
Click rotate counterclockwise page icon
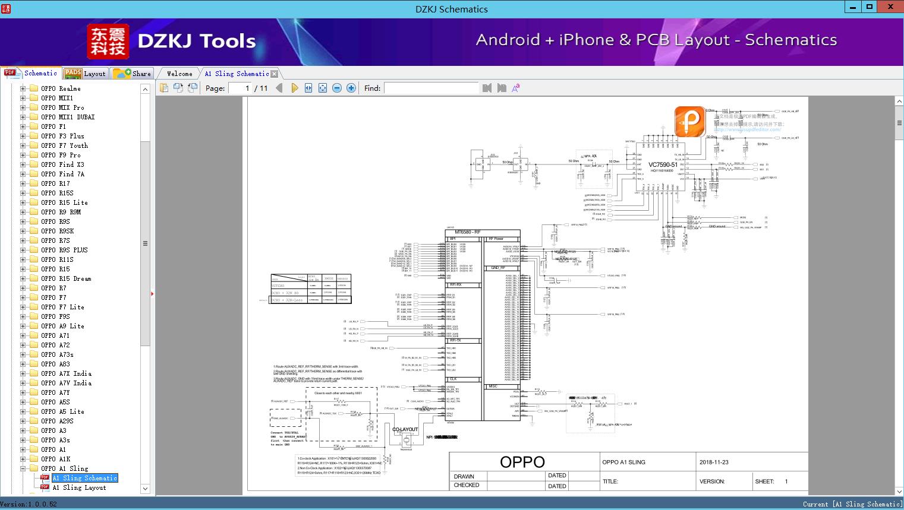click(178, 88)
